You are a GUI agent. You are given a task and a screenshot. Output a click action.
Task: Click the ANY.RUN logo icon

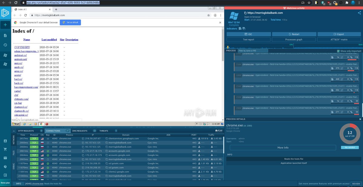5,13
